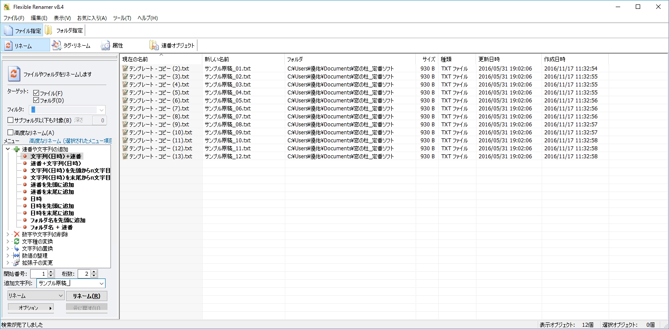Select the 文字列(日時)+連番 tree item
This screenshot has width=669, height=329.
pyautogui.click(x=56, y=156)
